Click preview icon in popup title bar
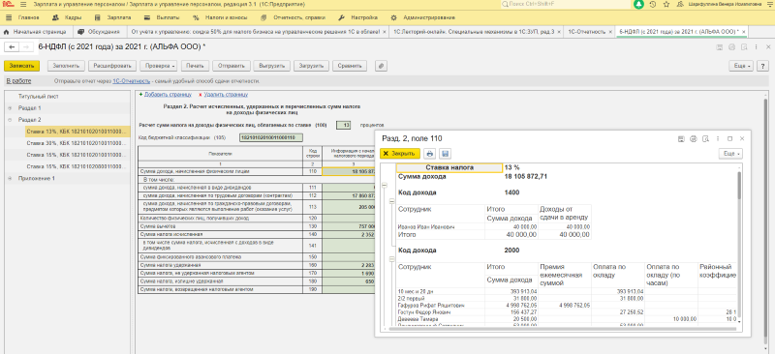The height and width of the screenshot is (354, 775). (x=706, y=138)
